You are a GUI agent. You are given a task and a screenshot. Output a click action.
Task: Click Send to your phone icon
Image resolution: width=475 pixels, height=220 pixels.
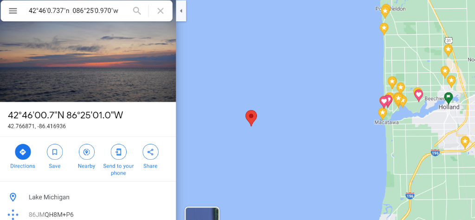tap(118, 152)
